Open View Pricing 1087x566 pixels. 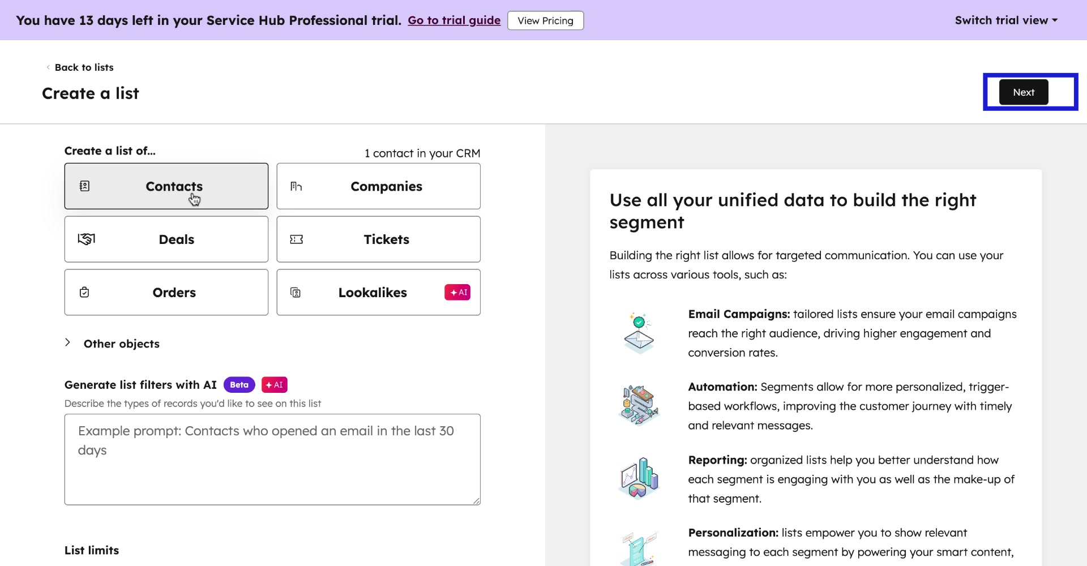tap(545, 20)
